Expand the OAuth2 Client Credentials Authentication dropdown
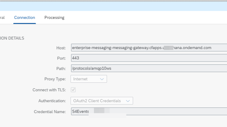The image size is (227, 127). [102, 101]
